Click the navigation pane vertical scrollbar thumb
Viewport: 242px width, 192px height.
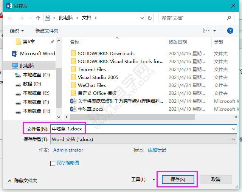tap(59, 88)
